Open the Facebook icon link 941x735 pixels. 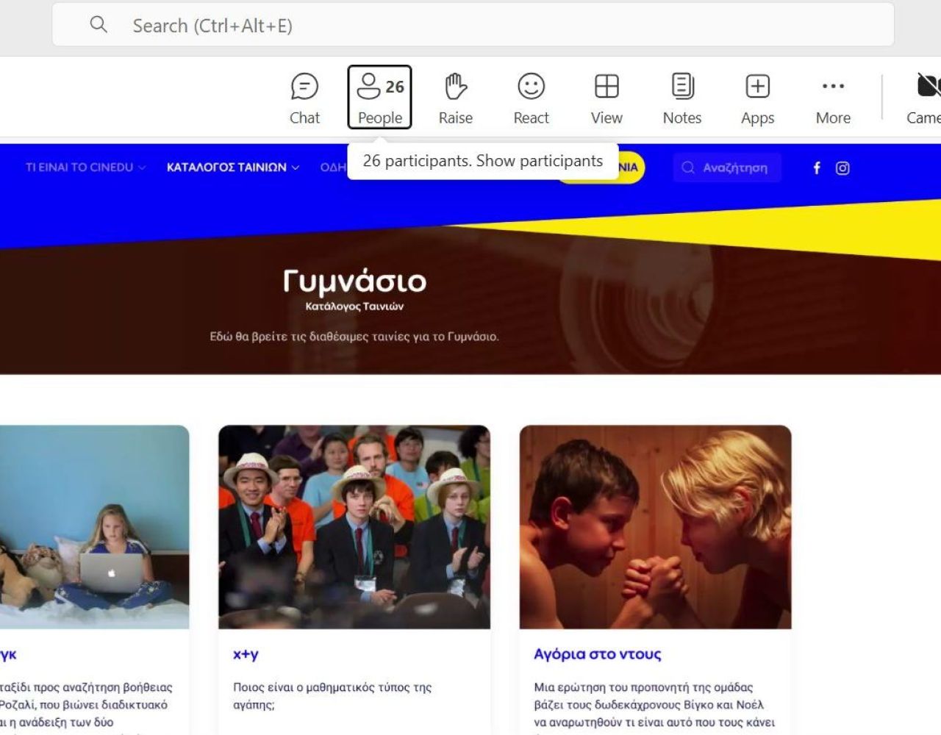click(817, 168)
